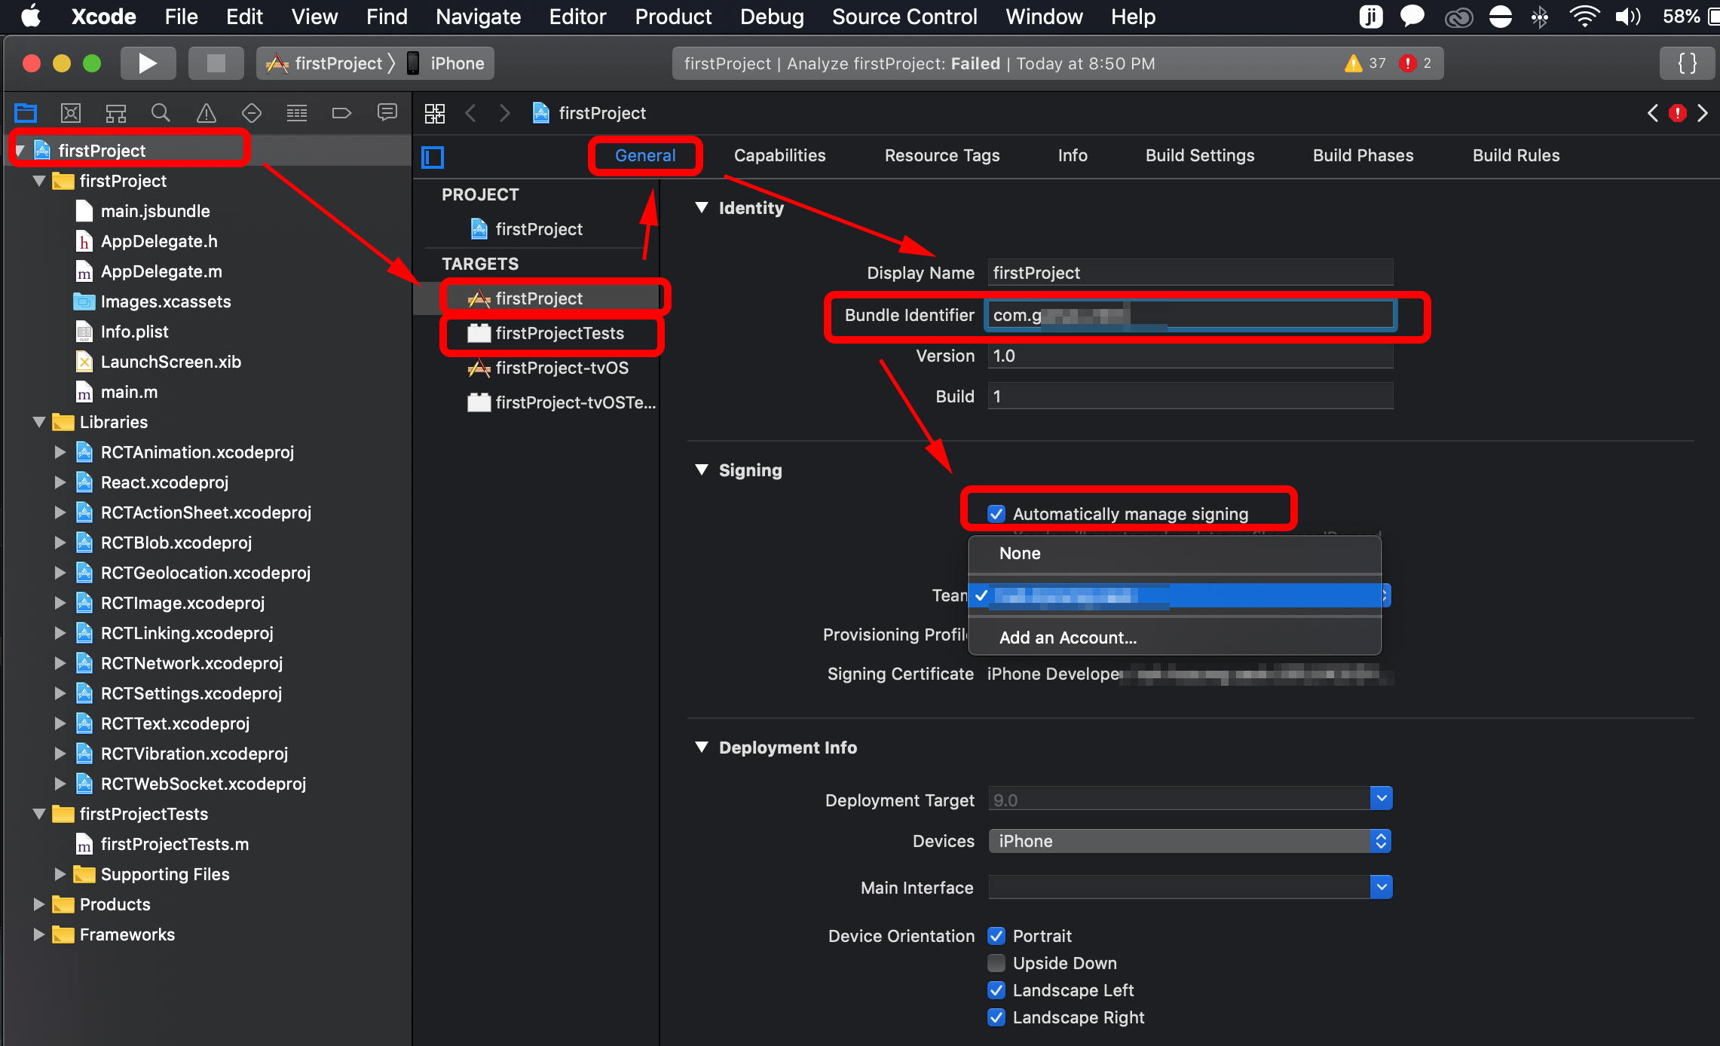Expand RCTAnimation.xcodeproj tree item
This screenshot has height=1046, width=1720.
point(60,452)
